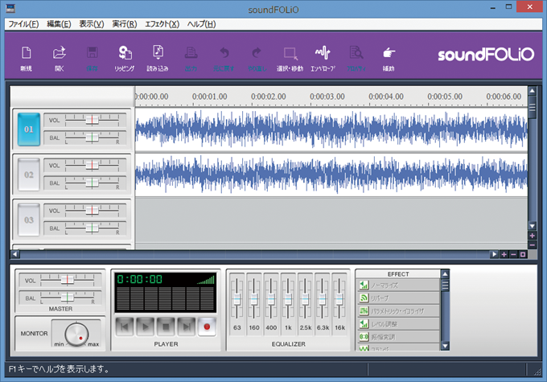Image resolution: width=547 pixels, height=382 pixels.
Task: Open プロパティ properties icon
Action: (356, 58)
